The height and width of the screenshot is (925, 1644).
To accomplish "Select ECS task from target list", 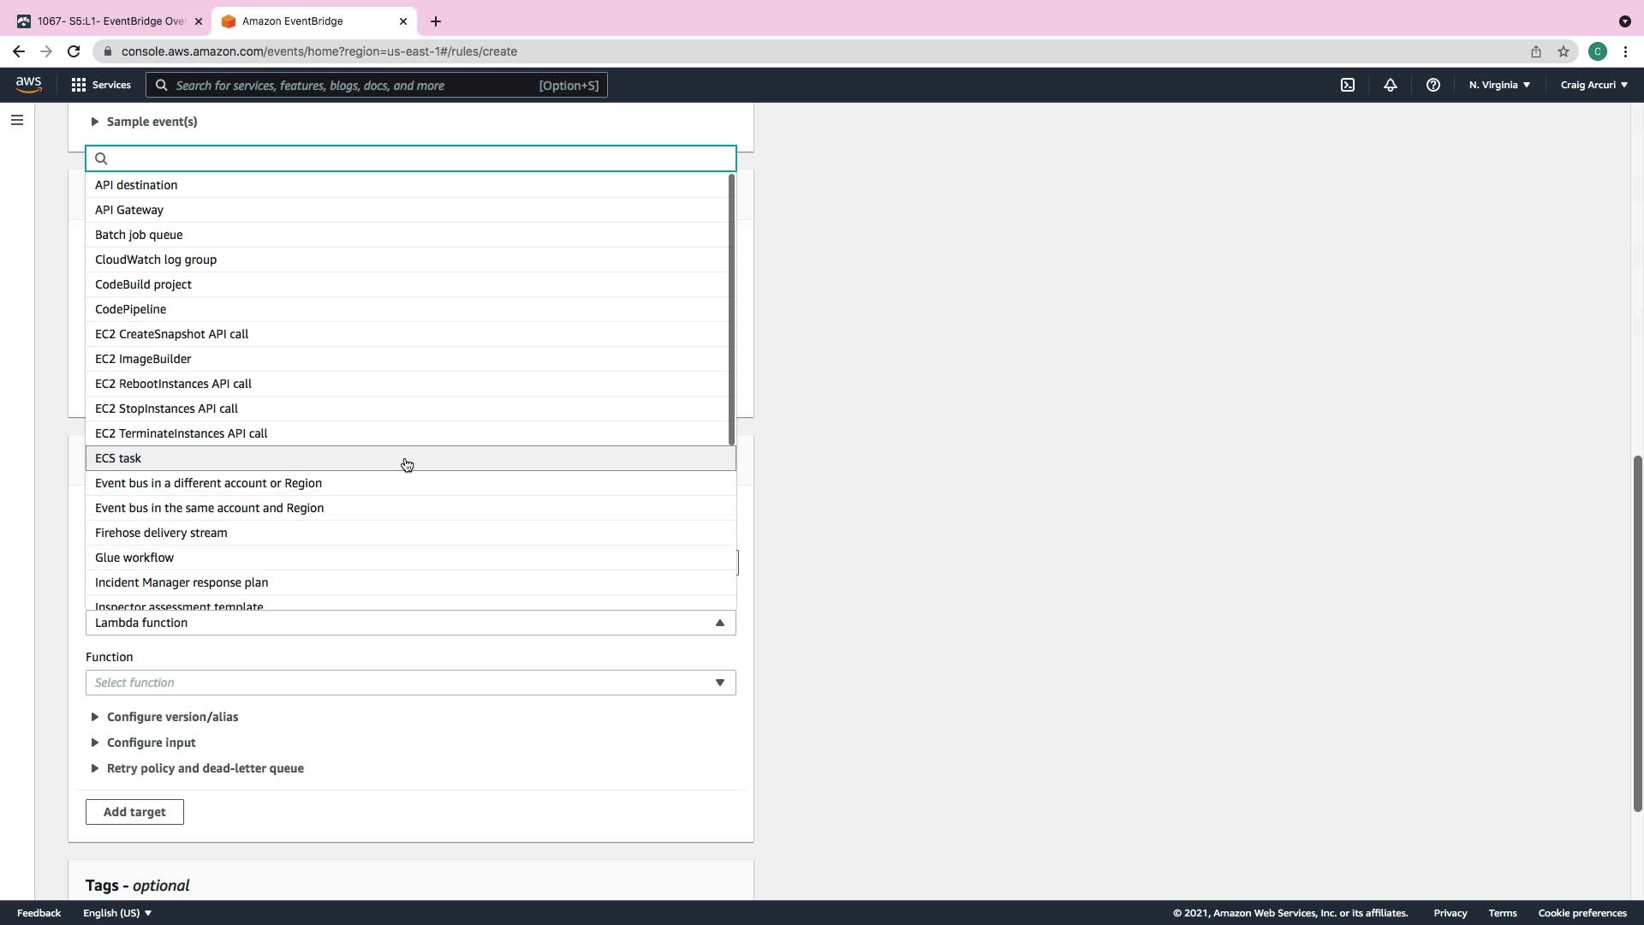I will point(118,458).
